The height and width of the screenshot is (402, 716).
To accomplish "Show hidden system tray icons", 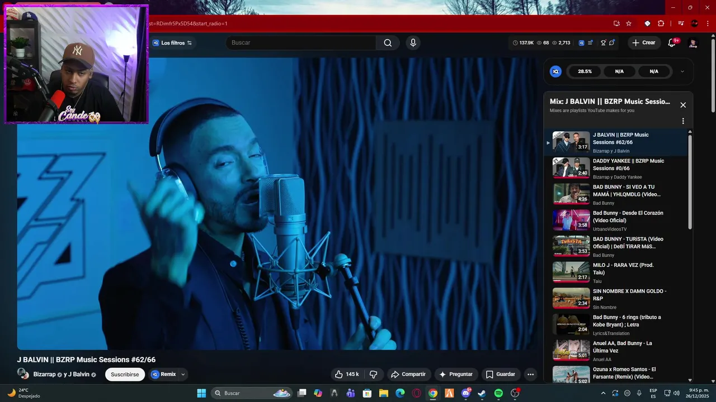I will pyautogui.click(x=603, y=393).
